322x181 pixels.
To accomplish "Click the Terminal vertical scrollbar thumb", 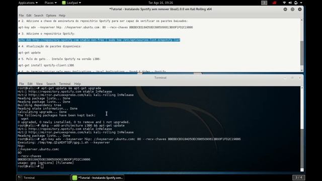I will coord(302,149).
